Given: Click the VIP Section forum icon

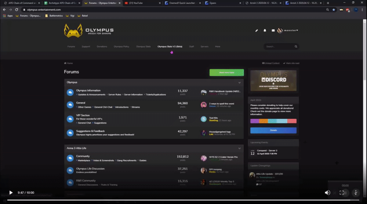Looking at the screenshot, I should click(x=70, y=119).
